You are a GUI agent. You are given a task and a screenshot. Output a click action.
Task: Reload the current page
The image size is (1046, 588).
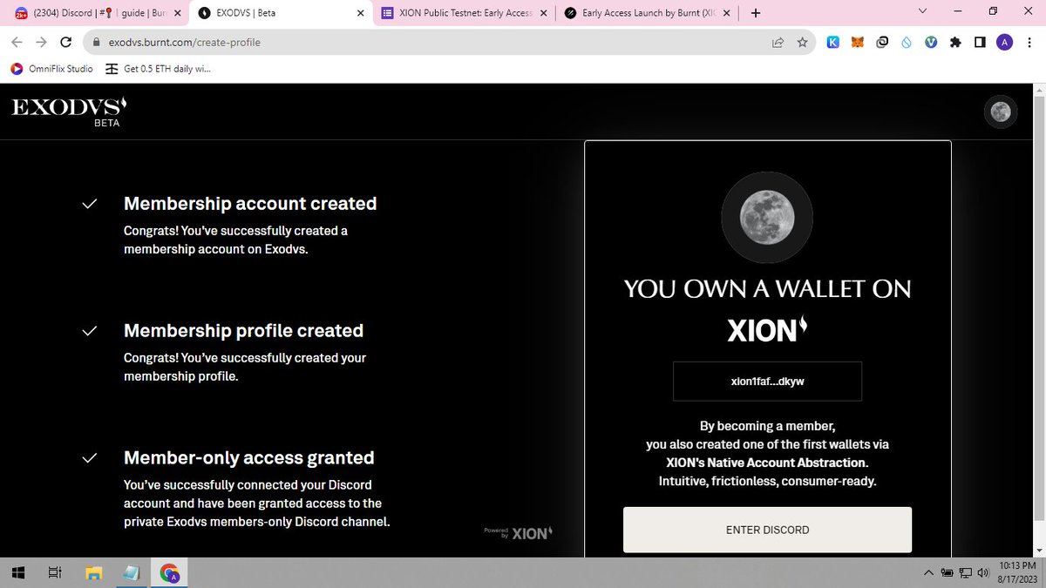66,42
